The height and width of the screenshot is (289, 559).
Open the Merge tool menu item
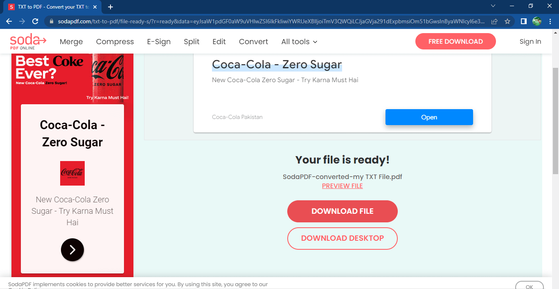71,42
